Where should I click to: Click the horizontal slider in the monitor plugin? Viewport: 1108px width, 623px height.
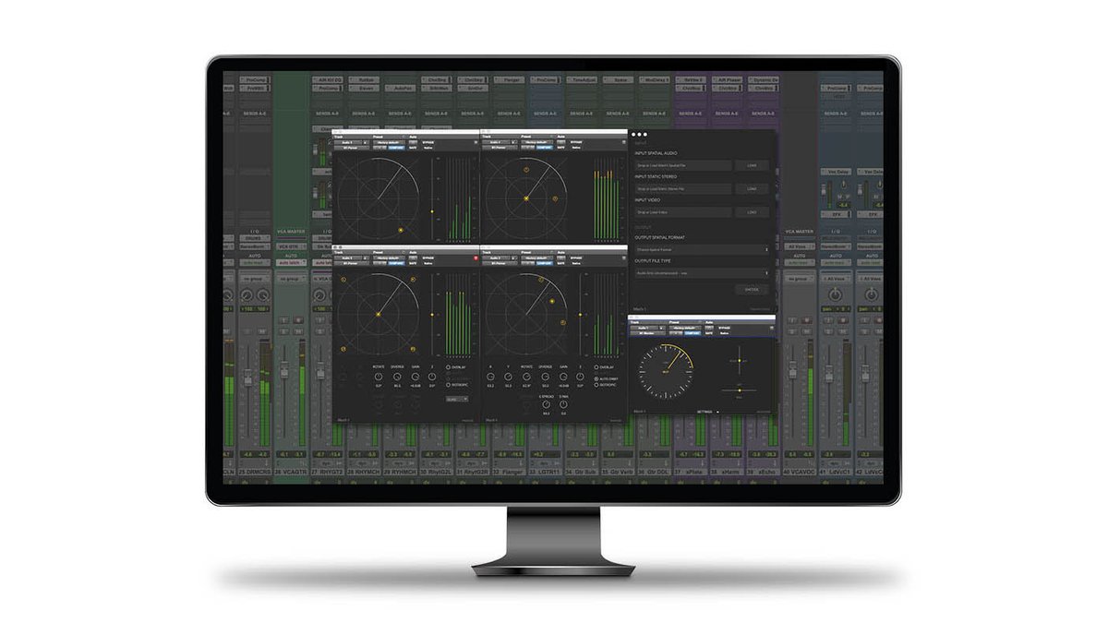click(x=740, y=389)
